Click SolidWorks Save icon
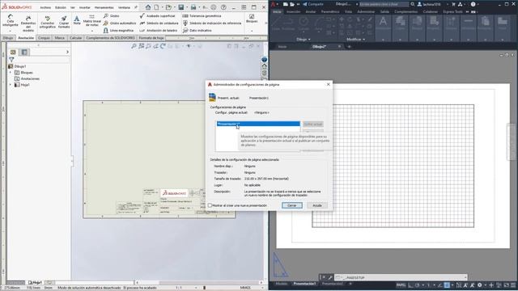 click(181, 7)
